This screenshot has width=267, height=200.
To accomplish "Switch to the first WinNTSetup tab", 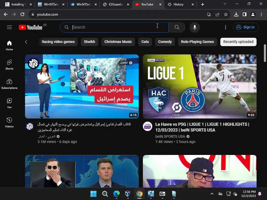I will pyautogui.click(x=51, y=4).
